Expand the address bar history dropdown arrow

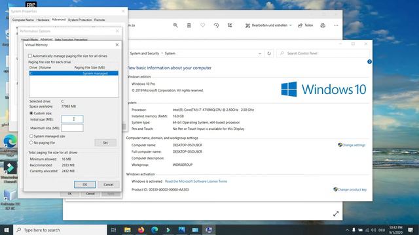[260, 54]
